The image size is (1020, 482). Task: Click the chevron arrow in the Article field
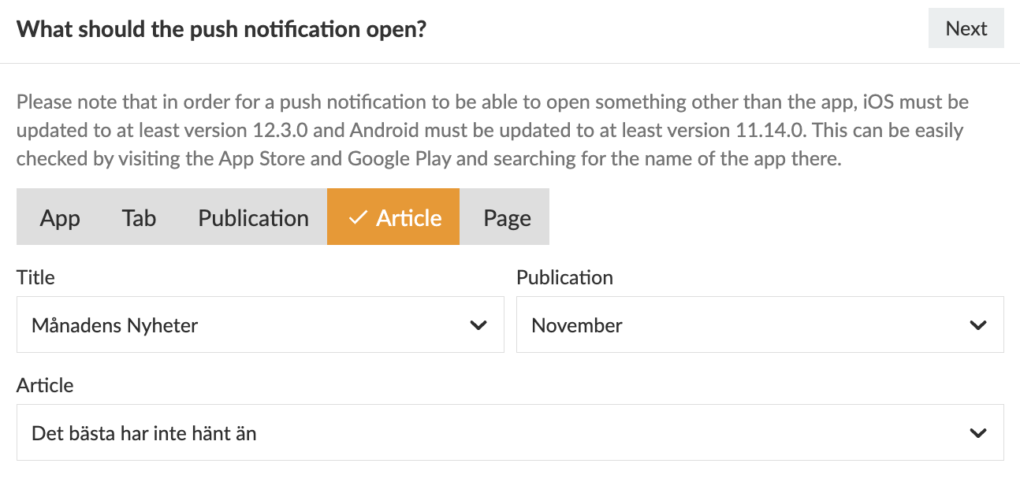pyautogui.click(x=978, y=432)
